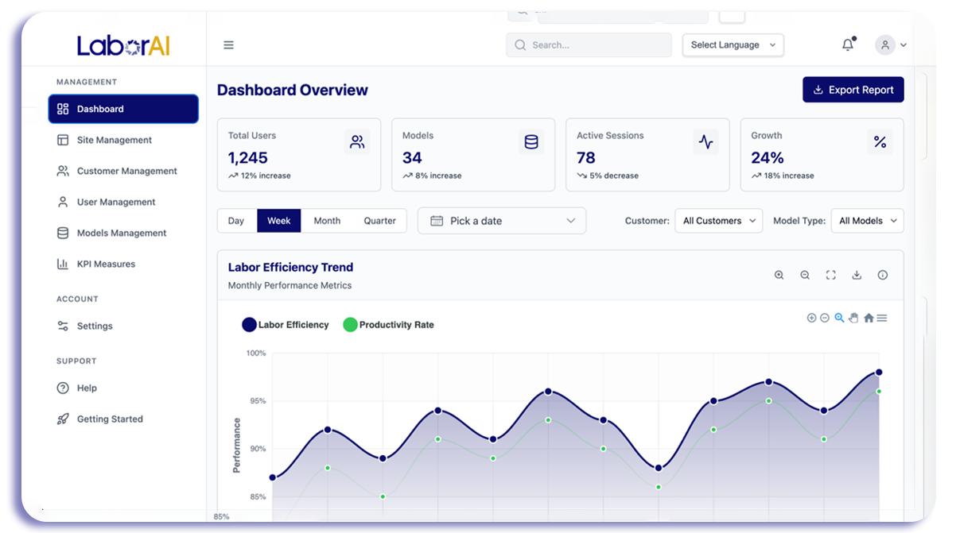Viewport: 956px width, 533px height.
Task: Click the zoom out magnifier in chart header
Action: 805,275
